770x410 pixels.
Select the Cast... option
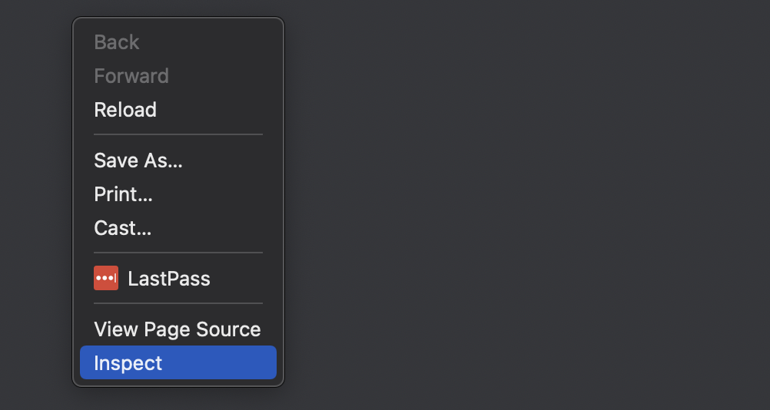pos(122,228)
